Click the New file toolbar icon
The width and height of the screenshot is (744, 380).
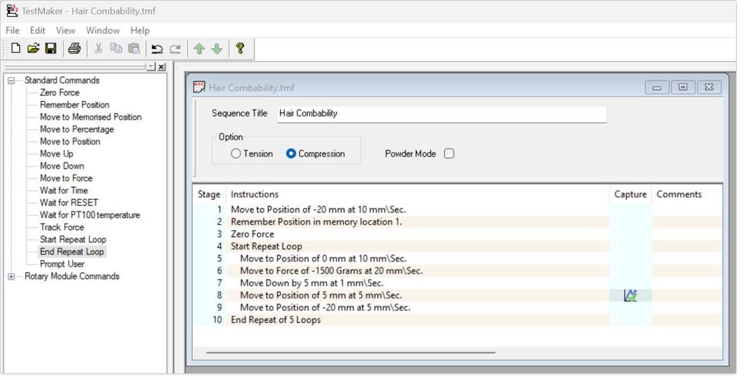pyautogui.click(x=15, y=48)
